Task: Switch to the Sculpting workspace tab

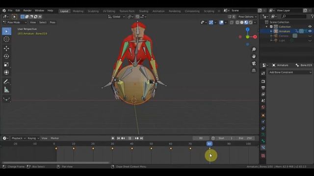Action: point(93,11)
